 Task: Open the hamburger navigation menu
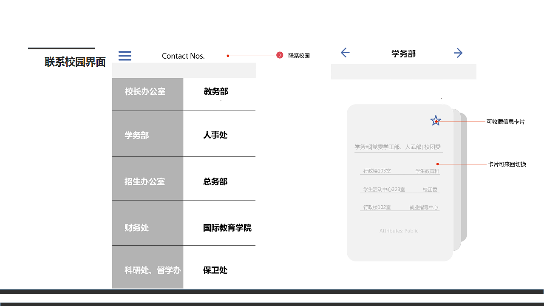tap(125, 56)
